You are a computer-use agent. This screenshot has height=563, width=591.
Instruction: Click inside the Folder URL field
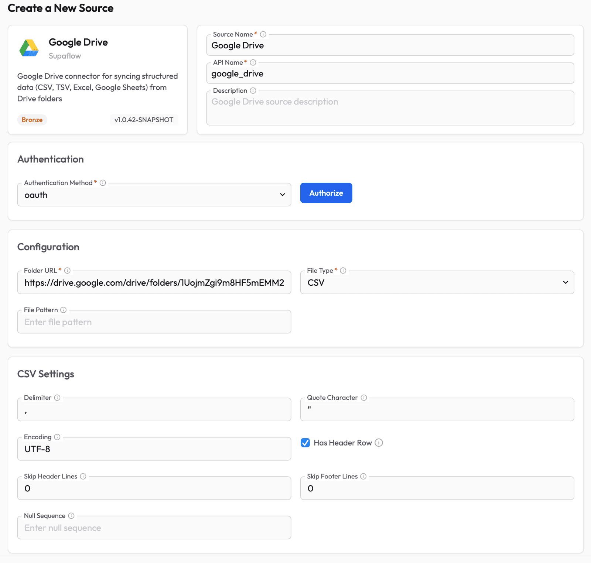(x=154, y=282)
